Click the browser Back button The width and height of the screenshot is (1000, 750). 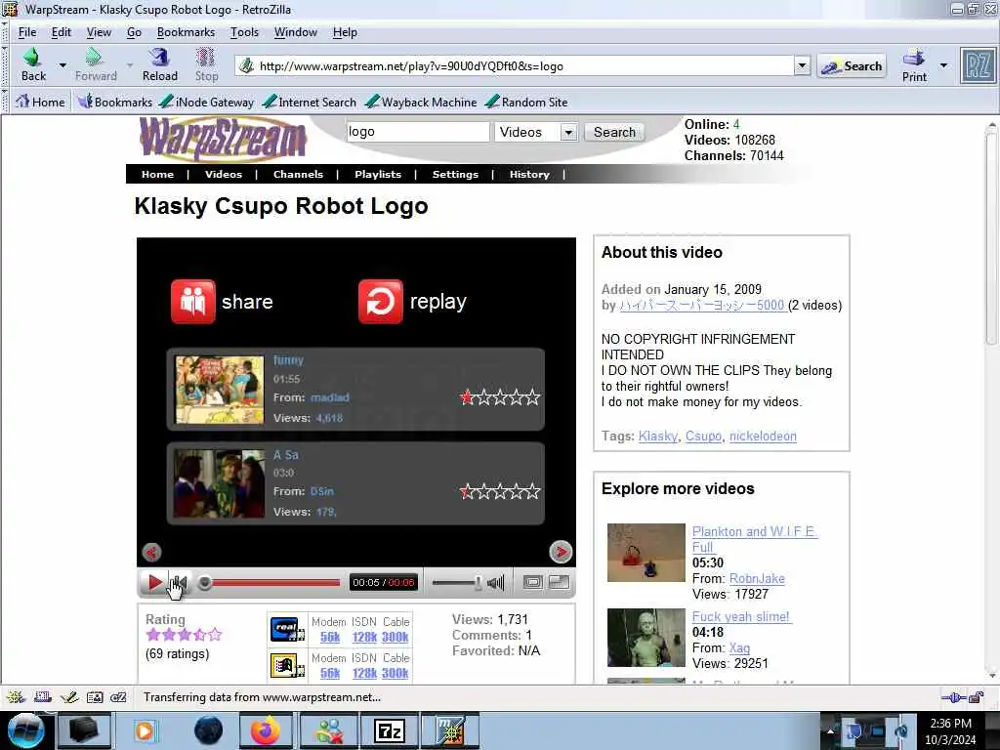point(33,65)
